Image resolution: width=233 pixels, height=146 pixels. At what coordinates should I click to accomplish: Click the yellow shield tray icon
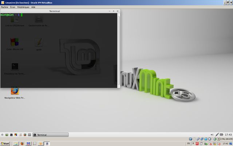click(215, 144)
